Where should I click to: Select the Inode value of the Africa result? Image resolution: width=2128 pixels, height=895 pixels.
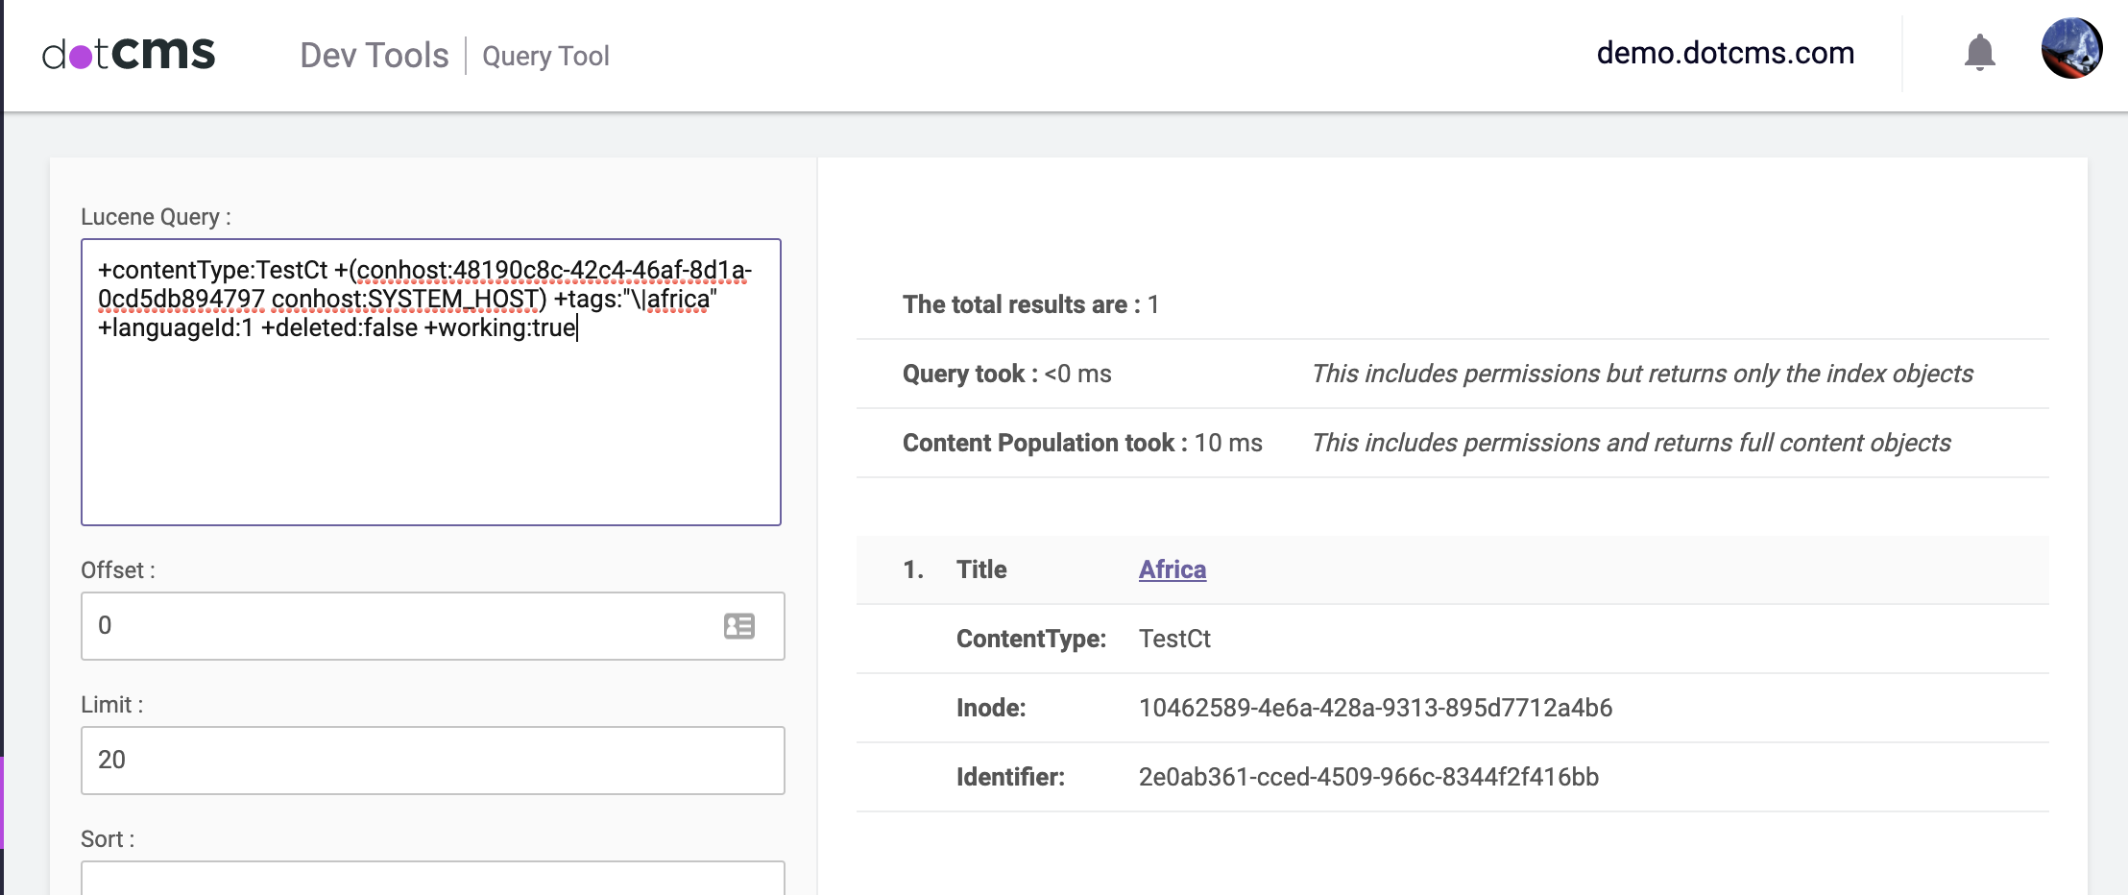1375,708
